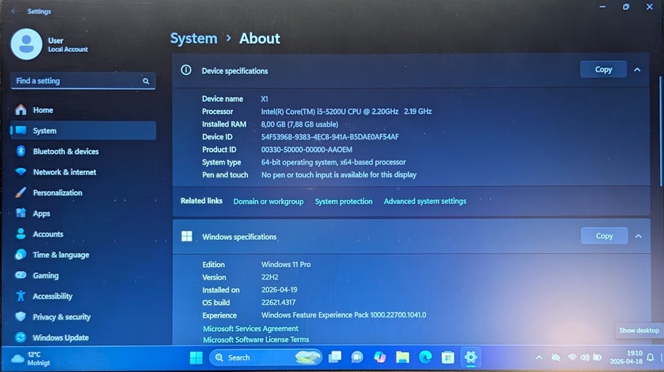The image size is (664, 372).
Task: Open the User local account profile picture
Action: tap(26, 44)
